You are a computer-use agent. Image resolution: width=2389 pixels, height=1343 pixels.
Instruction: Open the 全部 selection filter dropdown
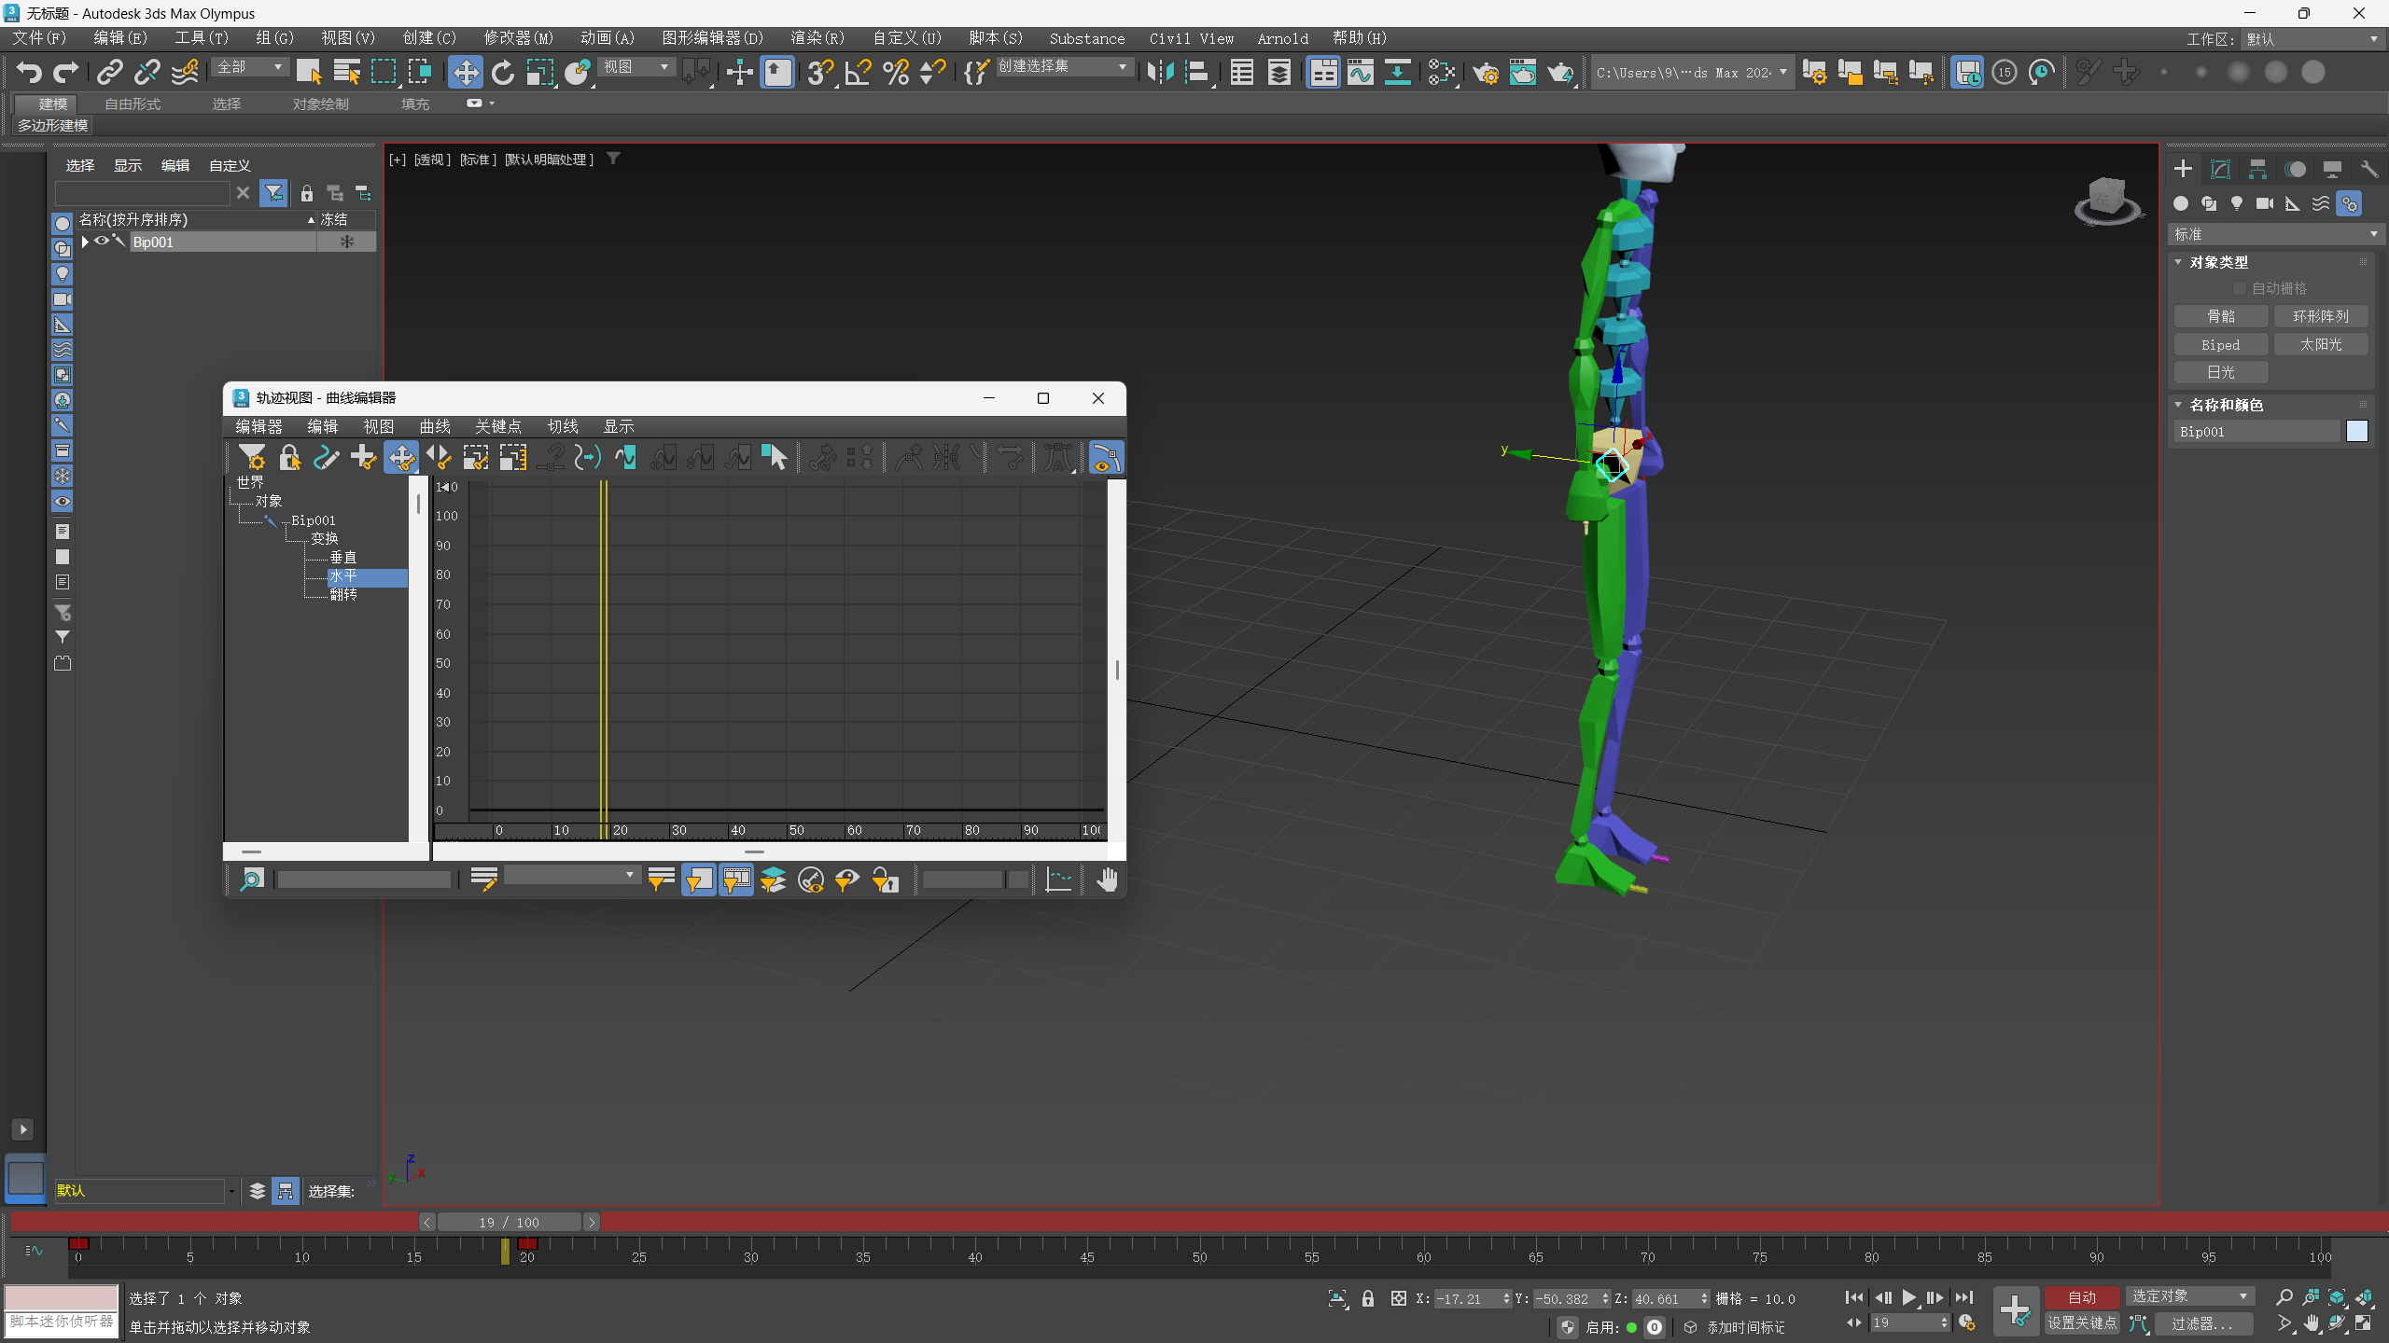coord(250,67)
